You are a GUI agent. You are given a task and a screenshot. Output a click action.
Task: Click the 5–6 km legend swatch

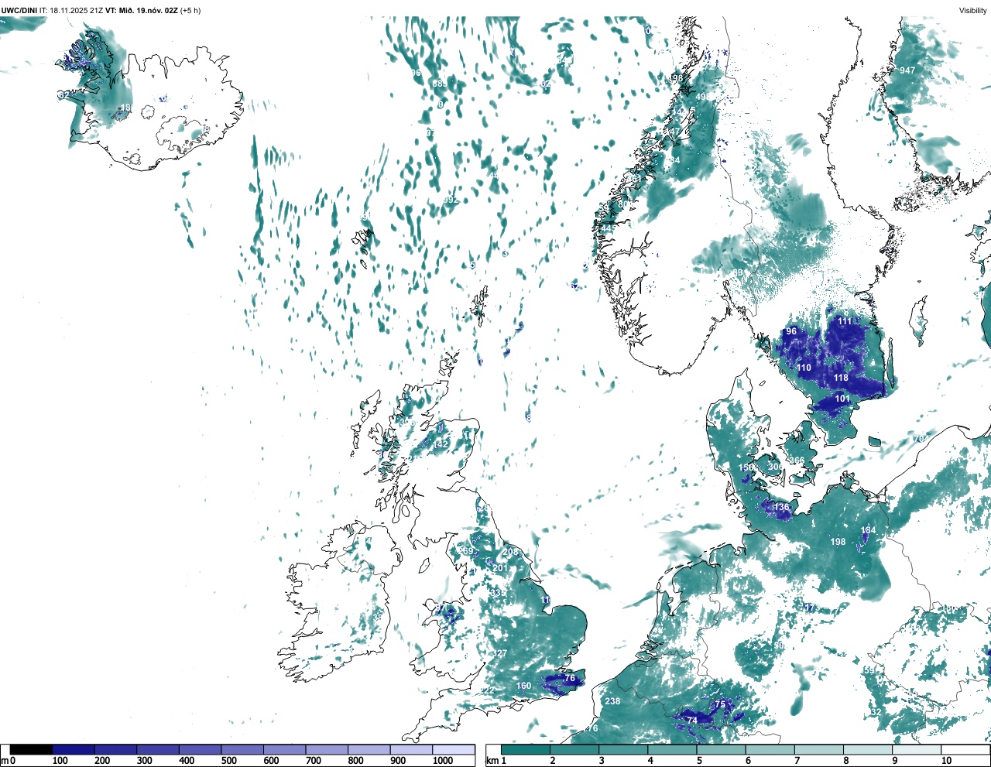point(722,750)
